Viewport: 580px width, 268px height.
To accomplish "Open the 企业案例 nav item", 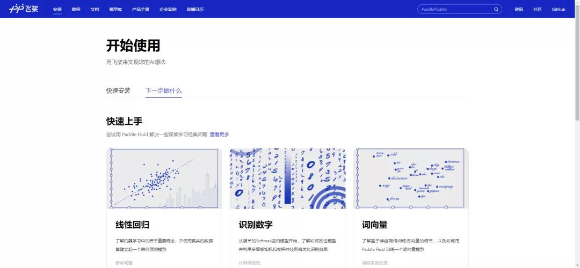I will [168, 10].
